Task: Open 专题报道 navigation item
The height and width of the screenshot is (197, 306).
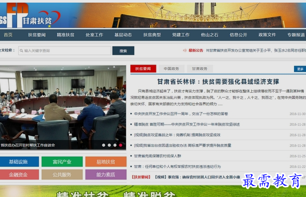Action: (296, 35)
